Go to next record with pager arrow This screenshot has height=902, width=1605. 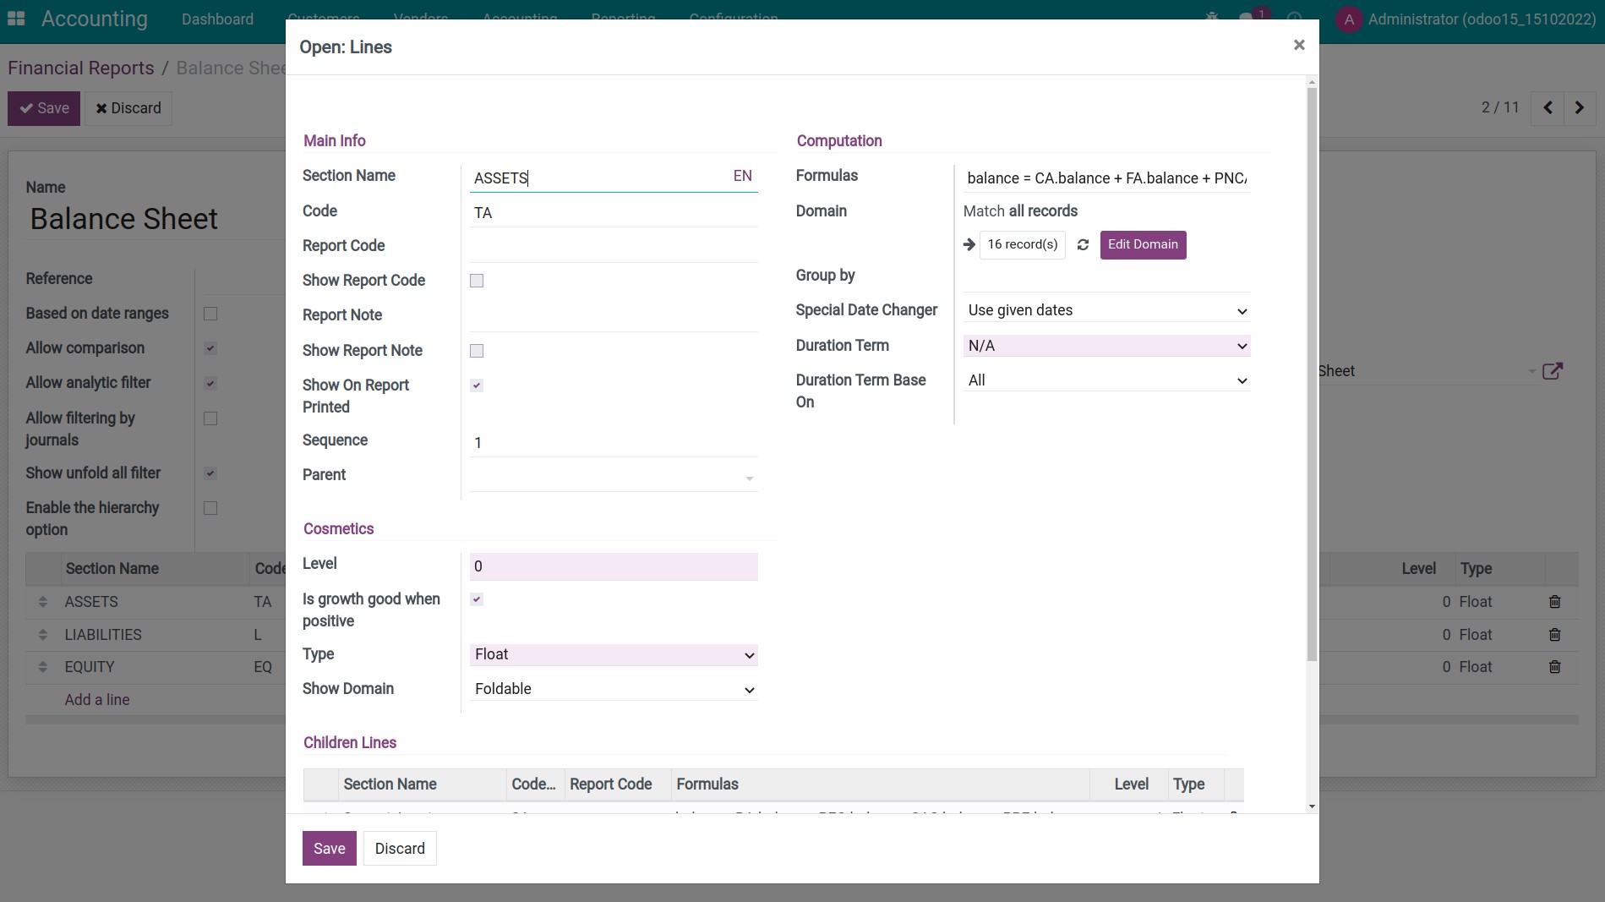(x=1580, y=108)
